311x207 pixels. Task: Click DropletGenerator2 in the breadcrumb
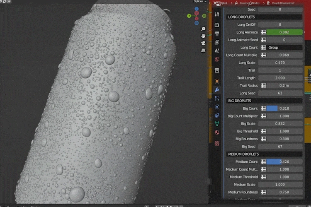(283, 3)
